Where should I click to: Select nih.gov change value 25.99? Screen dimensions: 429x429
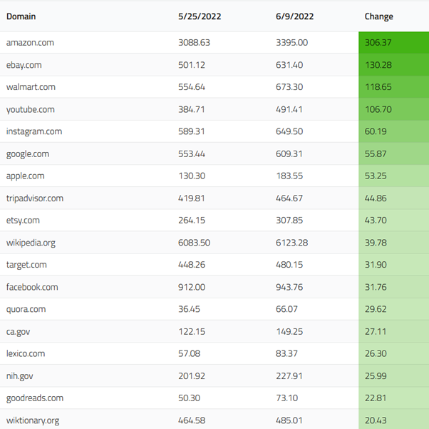(x=376, y=375)
